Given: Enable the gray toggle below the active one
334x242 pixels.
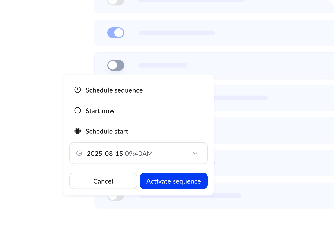Looking at the screenshot, I should click(116, 65).
